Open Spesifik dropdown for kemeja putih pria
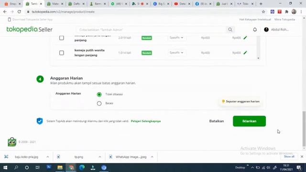The height and width of the screenshot is (172, 306). (x=176, y=38)
